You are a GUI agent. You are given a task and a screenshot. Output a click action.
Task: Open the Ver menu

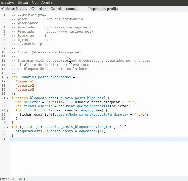(x=35, y=2)
